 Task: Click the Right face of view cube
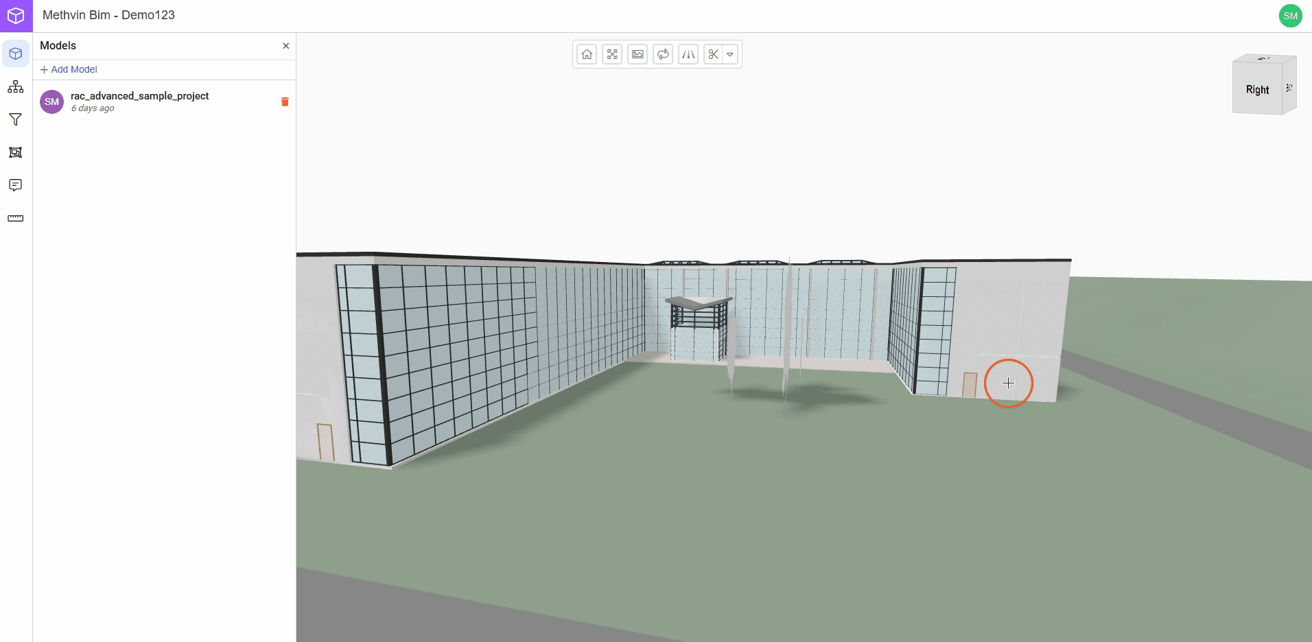click(1257, 90)
